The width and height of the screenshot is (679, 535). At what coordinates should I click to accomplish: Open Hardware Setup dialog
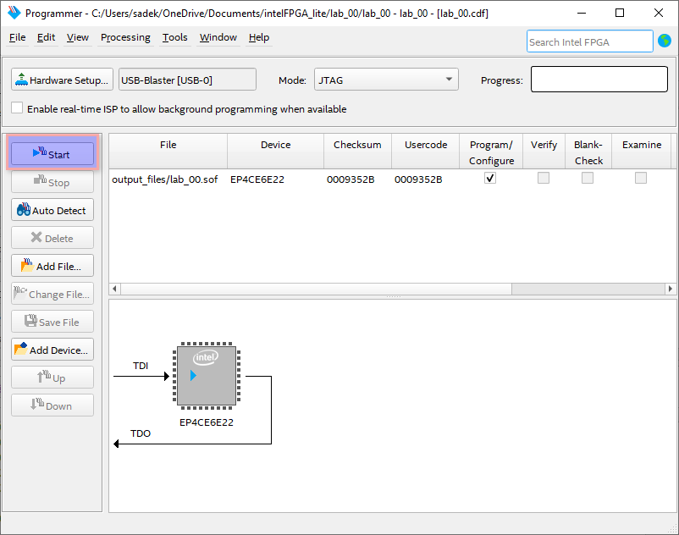[62, 80]
